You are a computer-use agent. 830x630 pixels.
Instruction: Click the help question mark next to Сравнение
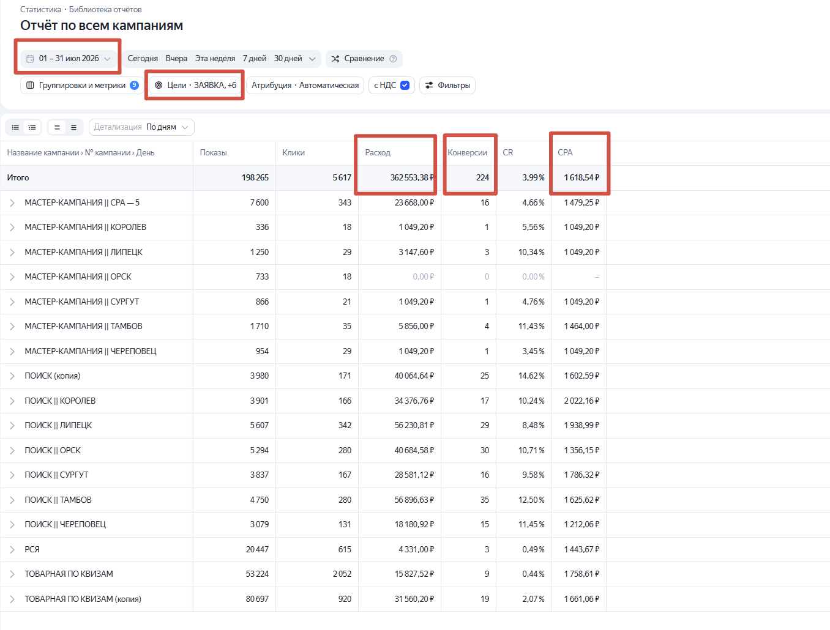coord(393,59)
